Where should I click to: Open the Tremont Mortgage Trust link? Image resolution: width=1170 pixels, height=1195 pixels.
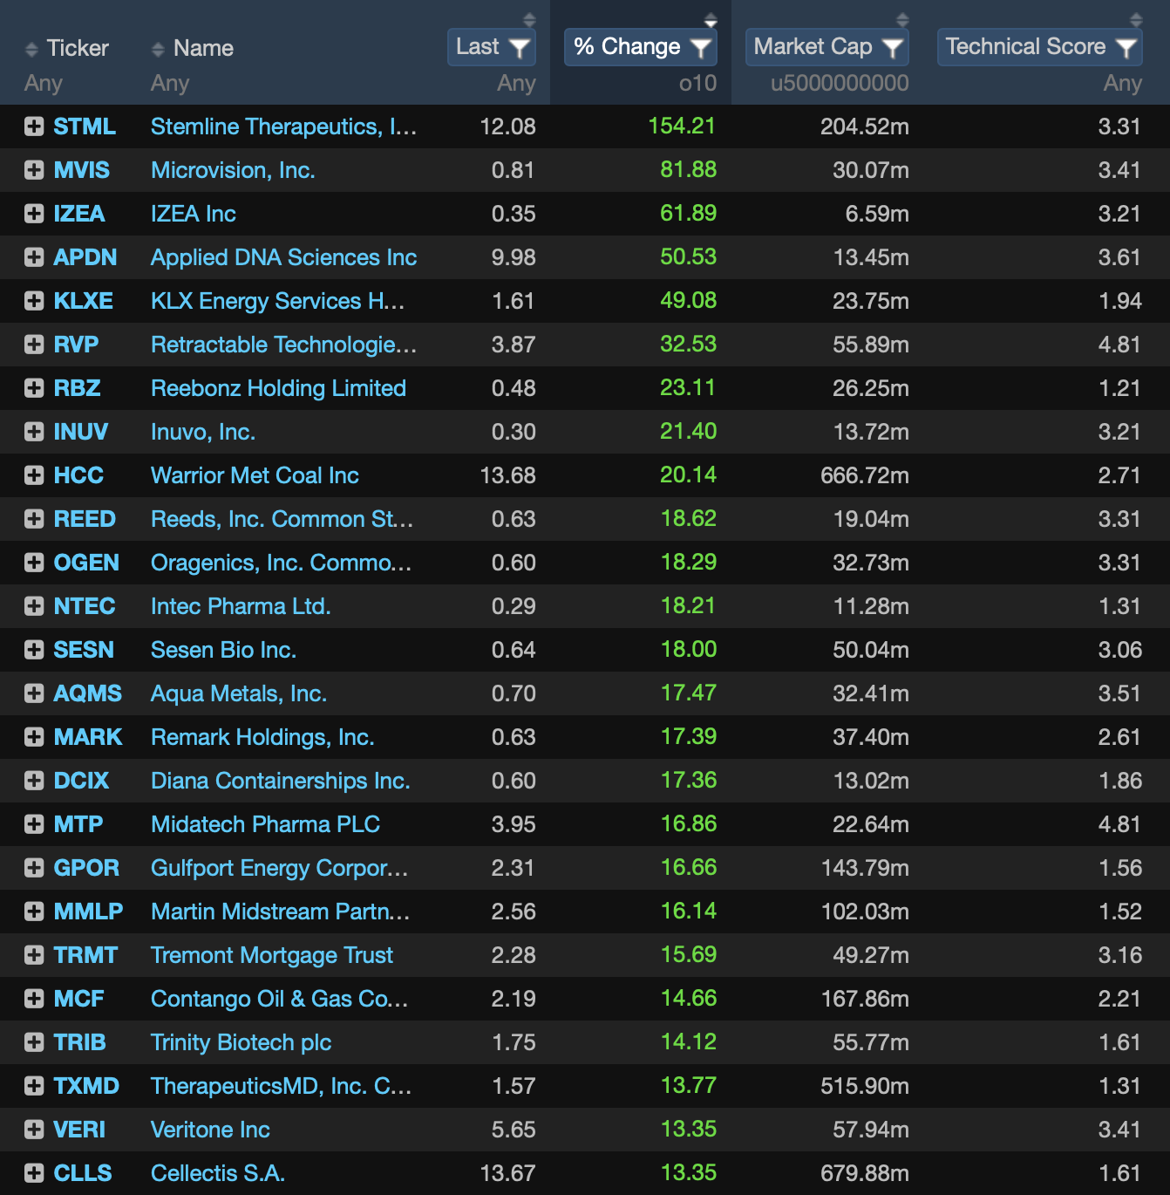coord(272,955)
